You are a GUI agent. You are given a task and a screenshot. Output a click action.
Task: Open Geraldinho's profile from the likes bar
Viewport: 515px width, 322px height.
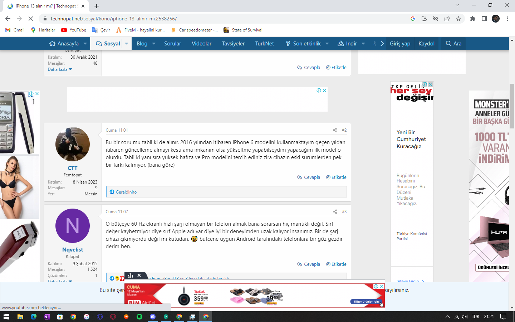click(126, 192)
